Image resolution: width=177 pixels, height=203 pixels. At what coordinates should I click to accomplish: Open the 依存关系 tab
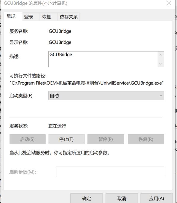coord(68,17)
